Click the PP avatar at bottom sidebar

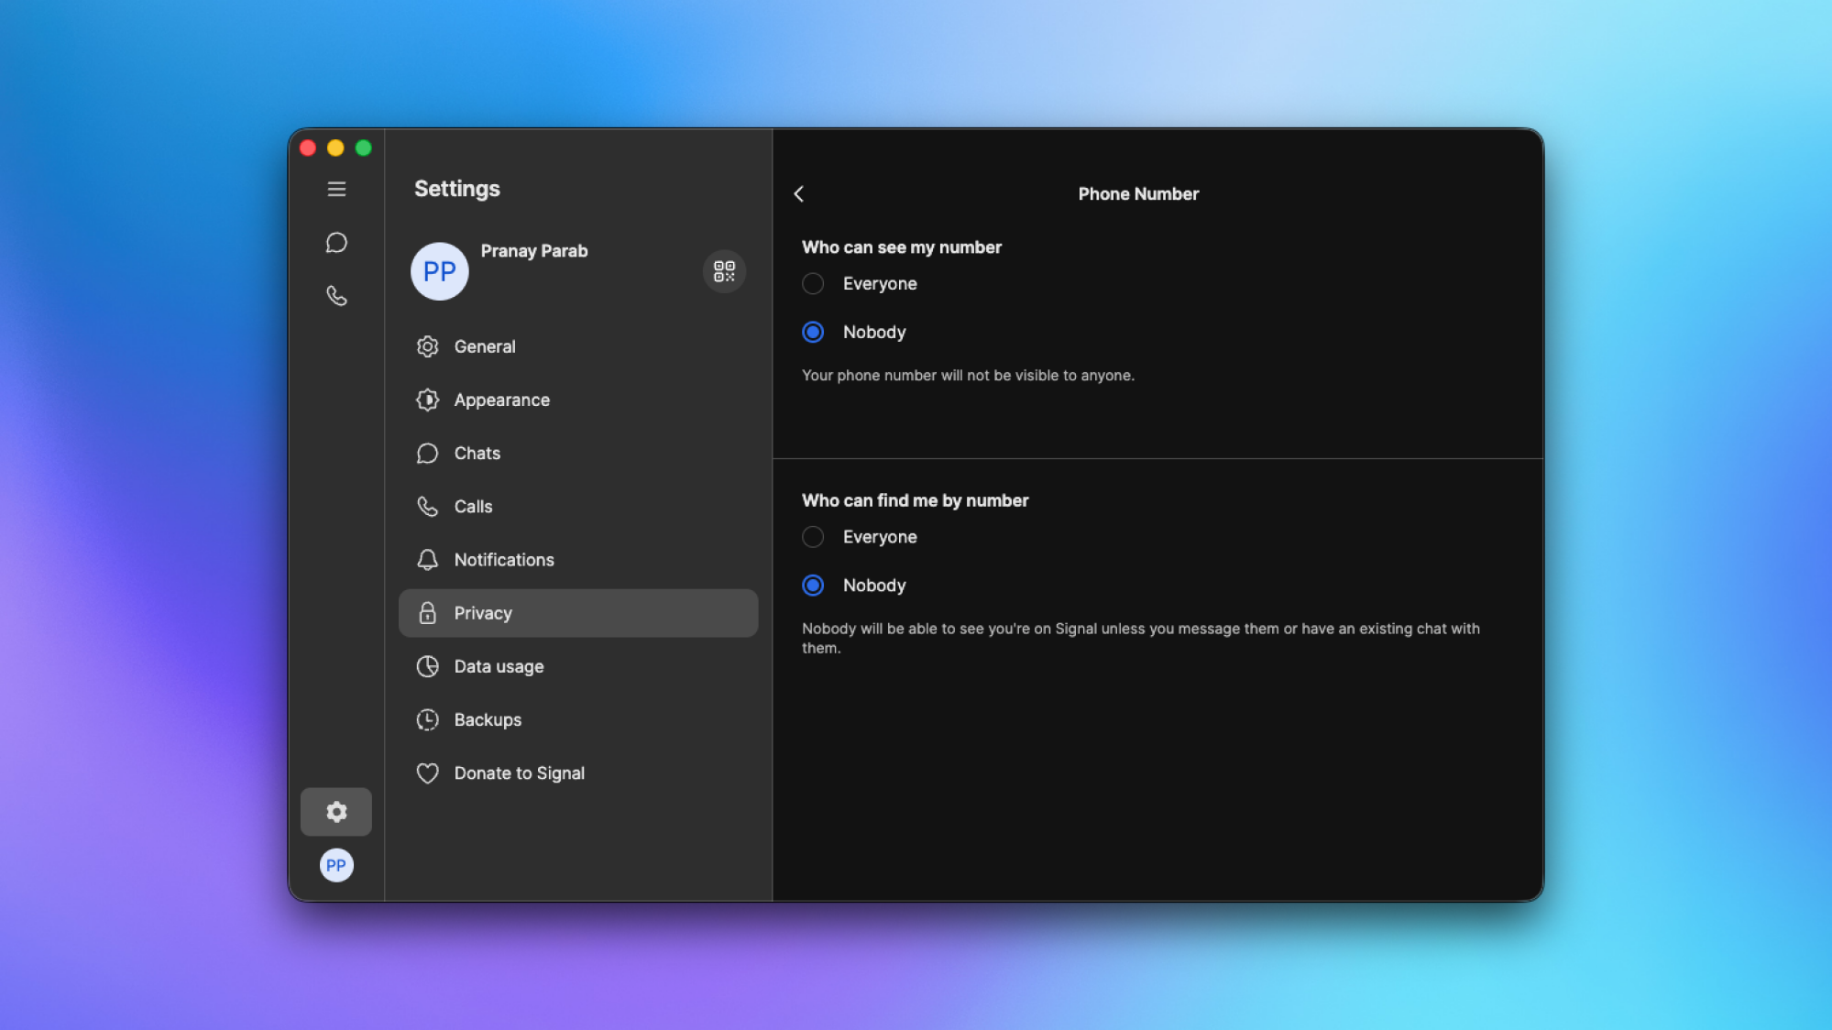[x=336, y=865]
